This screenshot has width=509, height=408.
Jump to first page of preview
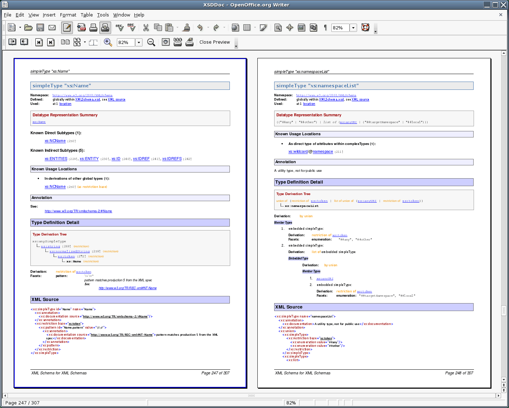pos(39,42)
